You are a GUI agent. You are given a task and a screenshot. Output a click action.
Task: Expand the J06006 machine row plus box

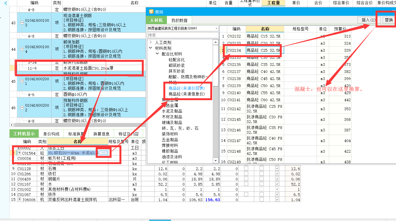[x=19, y=199]
